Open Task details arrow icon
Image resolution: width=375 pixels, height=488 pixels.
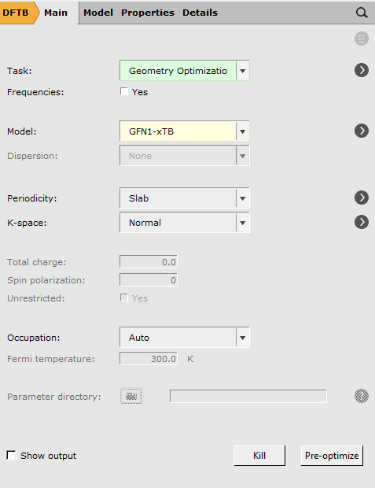(362, 70)
